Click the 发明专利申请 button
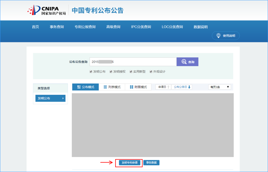The image size is (268, 172). click(130, 163)
